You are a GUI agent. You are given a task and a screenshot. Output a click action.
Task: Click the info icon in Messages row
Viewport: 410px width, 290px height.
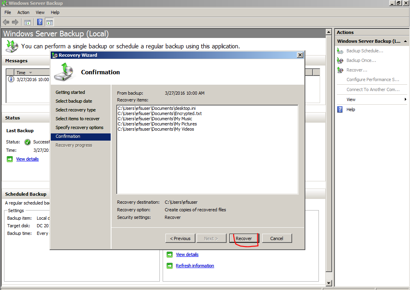click(x=11, y=79)
